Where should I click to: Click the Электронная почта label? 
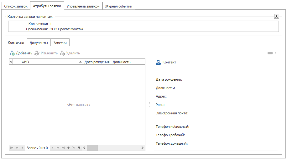(172, 113)
